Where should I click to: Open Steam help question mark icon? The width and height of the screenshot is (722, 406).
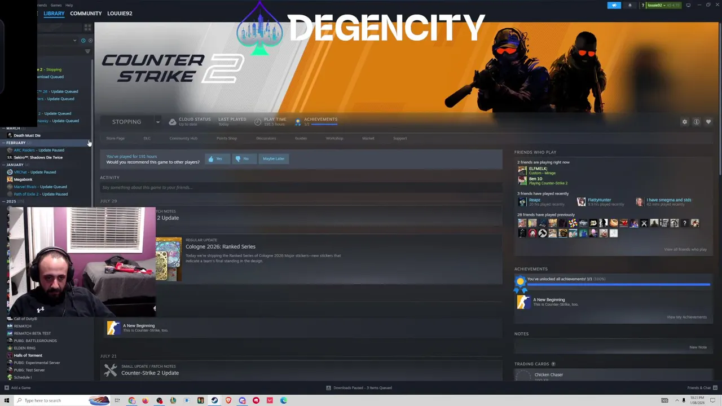(642, 6)
